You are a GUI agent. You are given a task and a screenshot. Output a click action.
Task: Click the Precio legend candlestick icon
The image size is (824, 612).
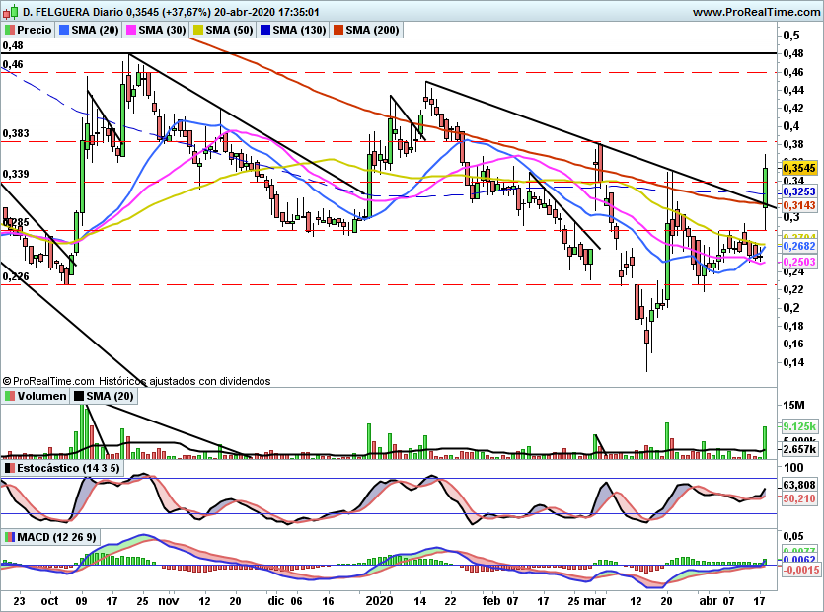10,30
